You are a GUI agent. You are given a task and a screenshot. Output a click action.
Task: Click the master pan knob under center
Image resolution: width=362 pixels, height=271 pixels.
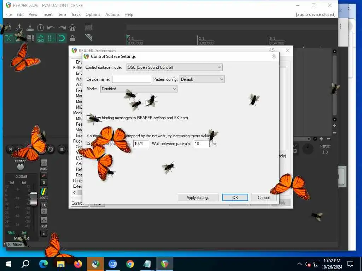pyautogui.click(x=20, y=167)
